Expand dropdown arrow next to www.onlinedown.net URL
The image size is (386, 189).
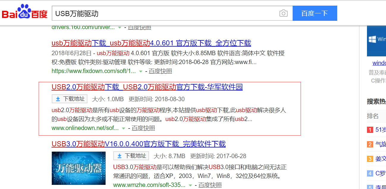click(123, 128)
